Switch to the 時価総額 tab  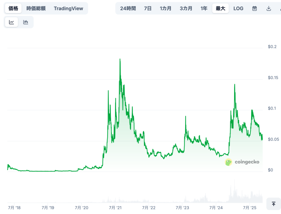35,8
